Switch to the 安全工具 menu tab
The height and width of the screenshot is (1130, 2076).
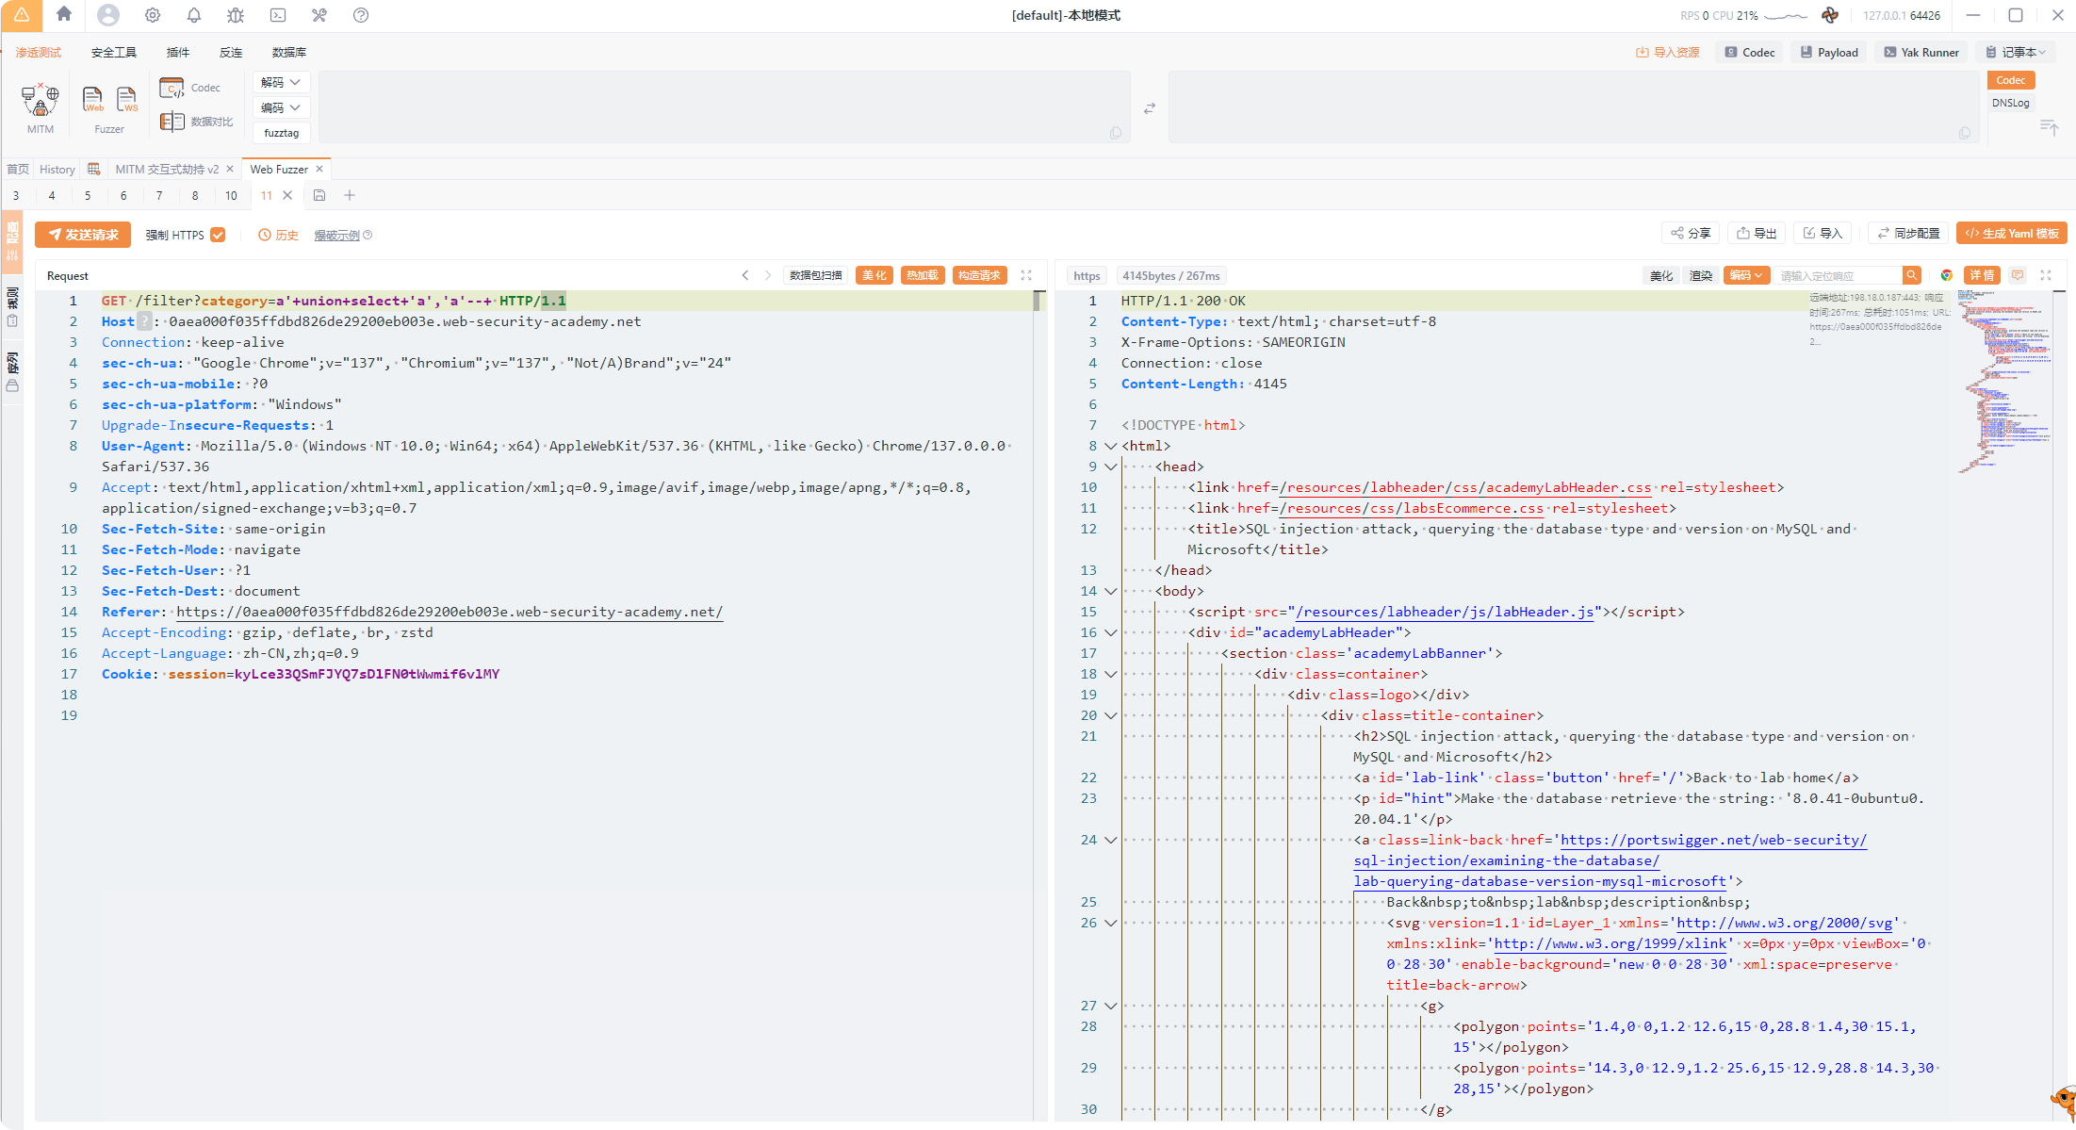[113, 52]
